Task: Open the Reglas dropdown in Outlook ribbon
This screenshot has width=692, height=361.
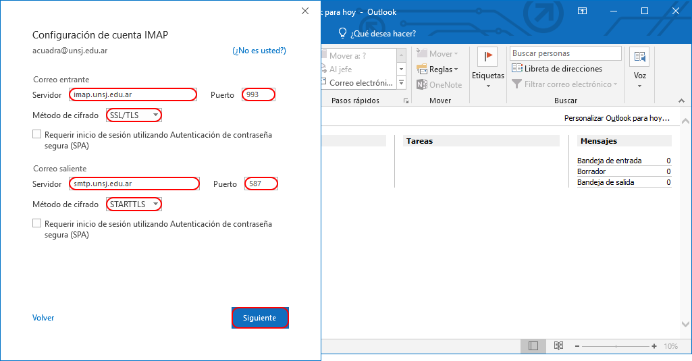Action: coord(437,70)
